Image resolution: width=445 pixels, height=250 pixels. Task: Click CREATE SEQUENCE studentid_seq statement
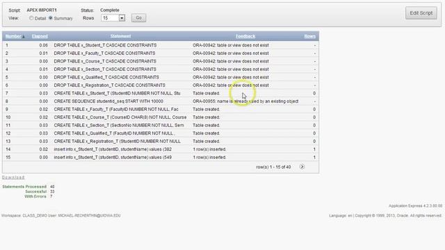(108, 101)
